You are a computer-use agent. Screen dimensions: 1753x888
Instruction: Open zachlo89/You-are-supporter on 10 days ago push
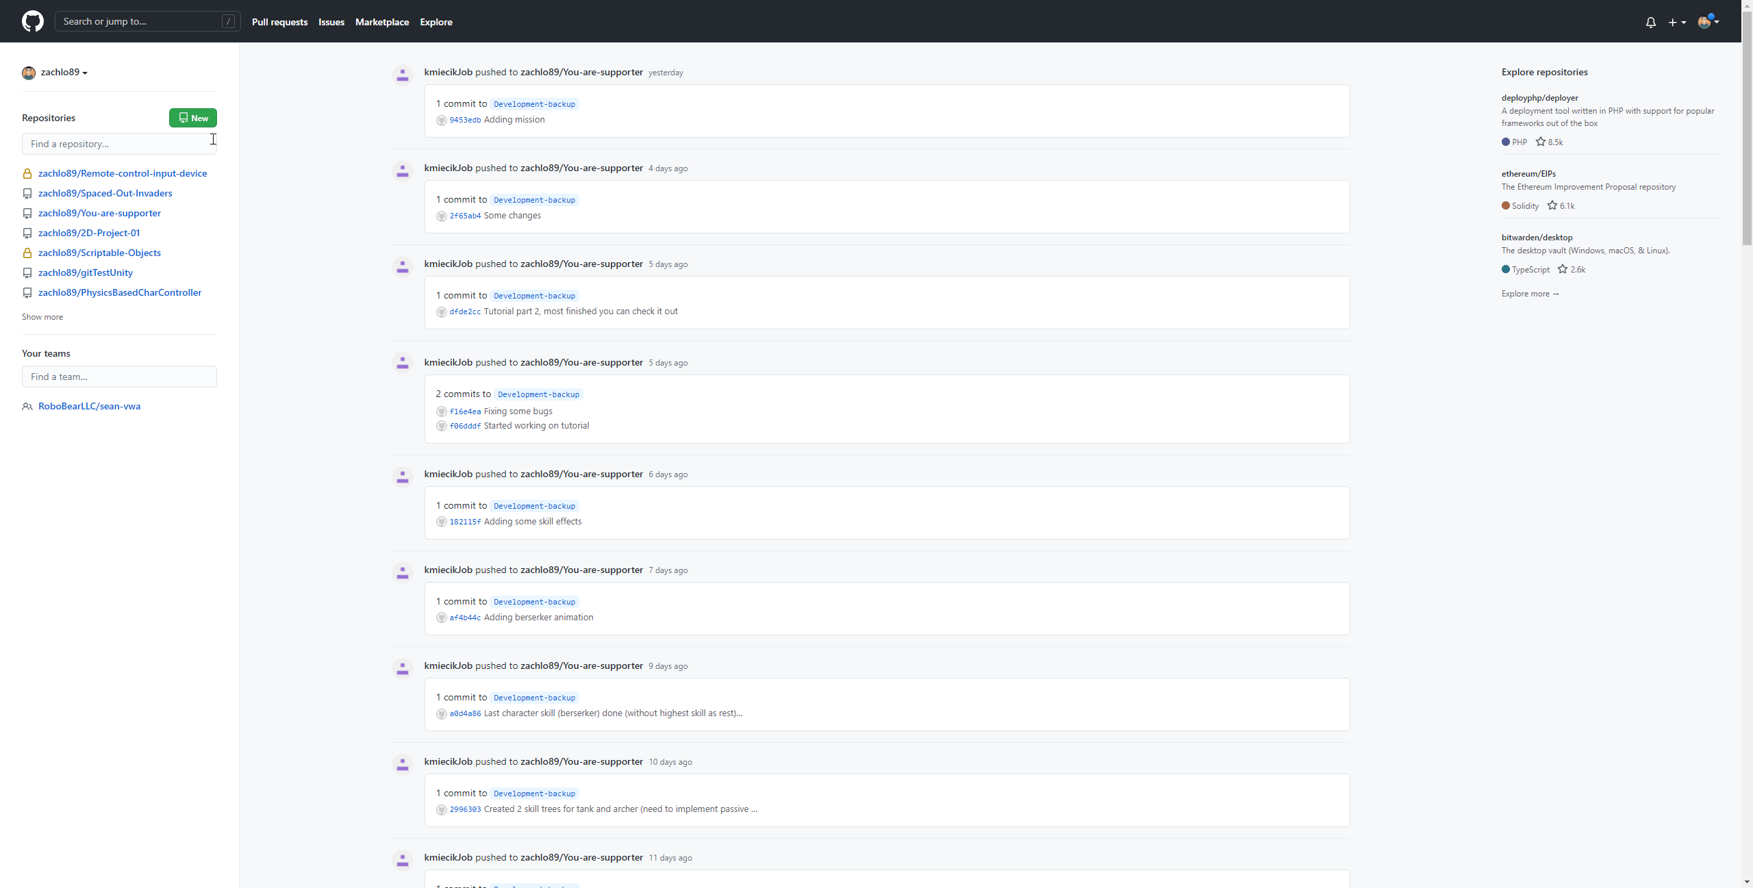click(x=581, y=761)
